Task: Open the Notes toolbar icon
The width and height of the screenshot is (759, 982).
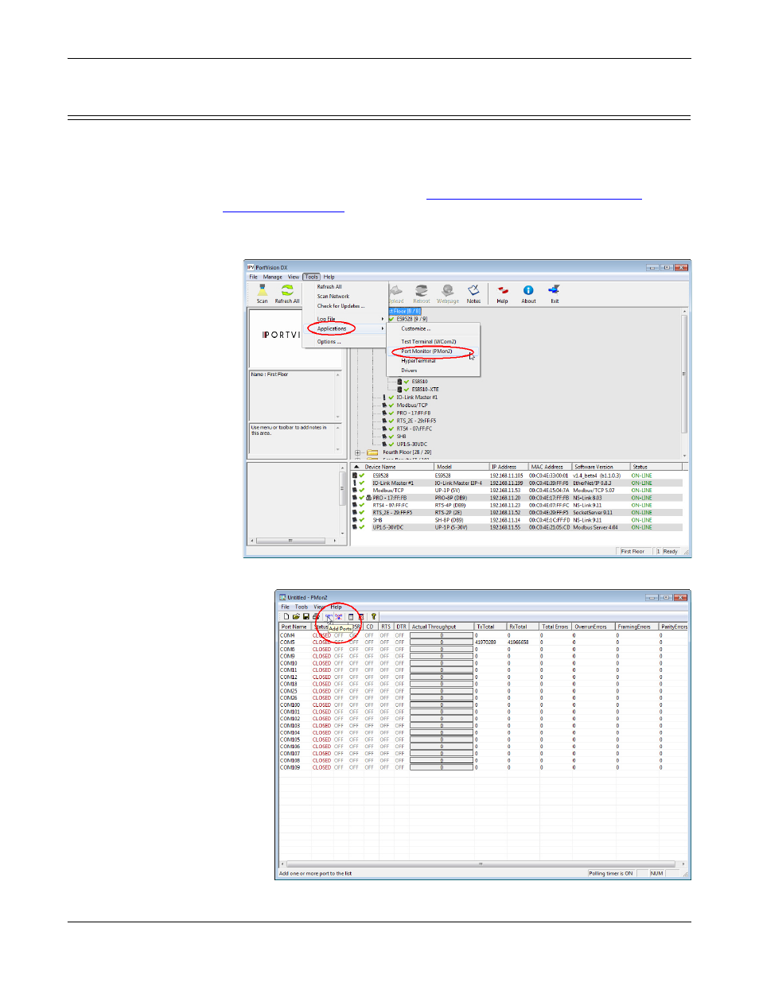Action: click(x=473, y=290)
